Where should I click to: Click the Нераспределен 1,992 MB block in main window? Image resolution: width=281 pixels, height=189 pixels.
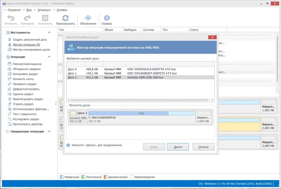(268, 106)
